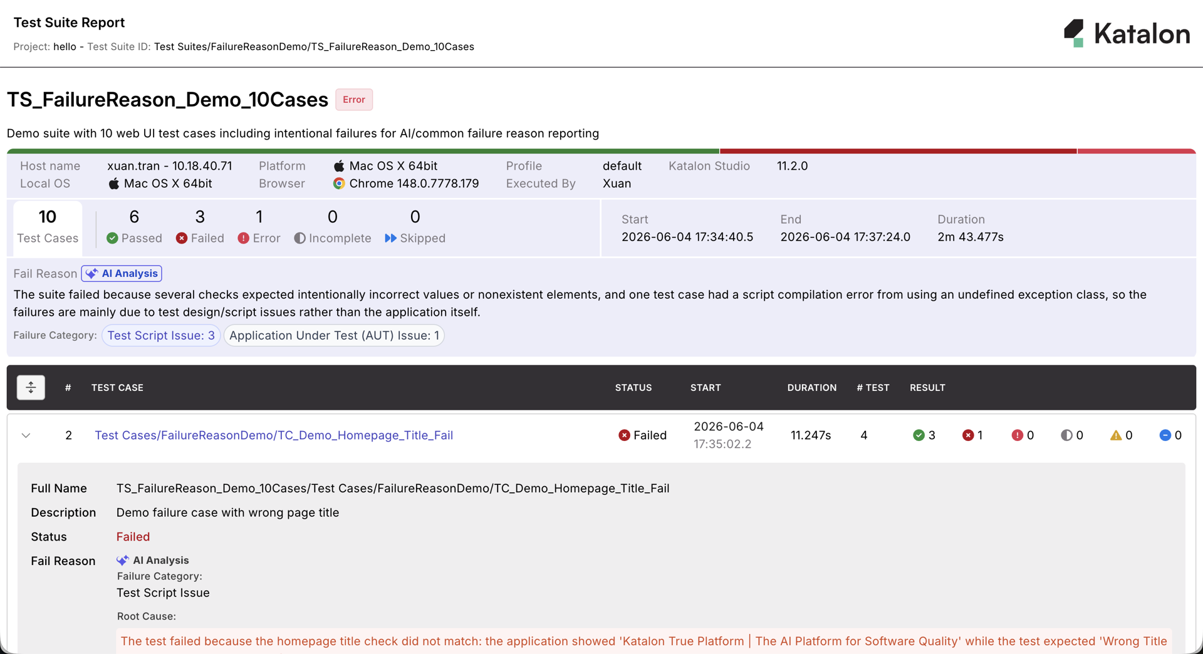The height and width of the screenshot is (654, 1203).
Task: Click the Error badge next to suite title
Action: pos(354,100)
